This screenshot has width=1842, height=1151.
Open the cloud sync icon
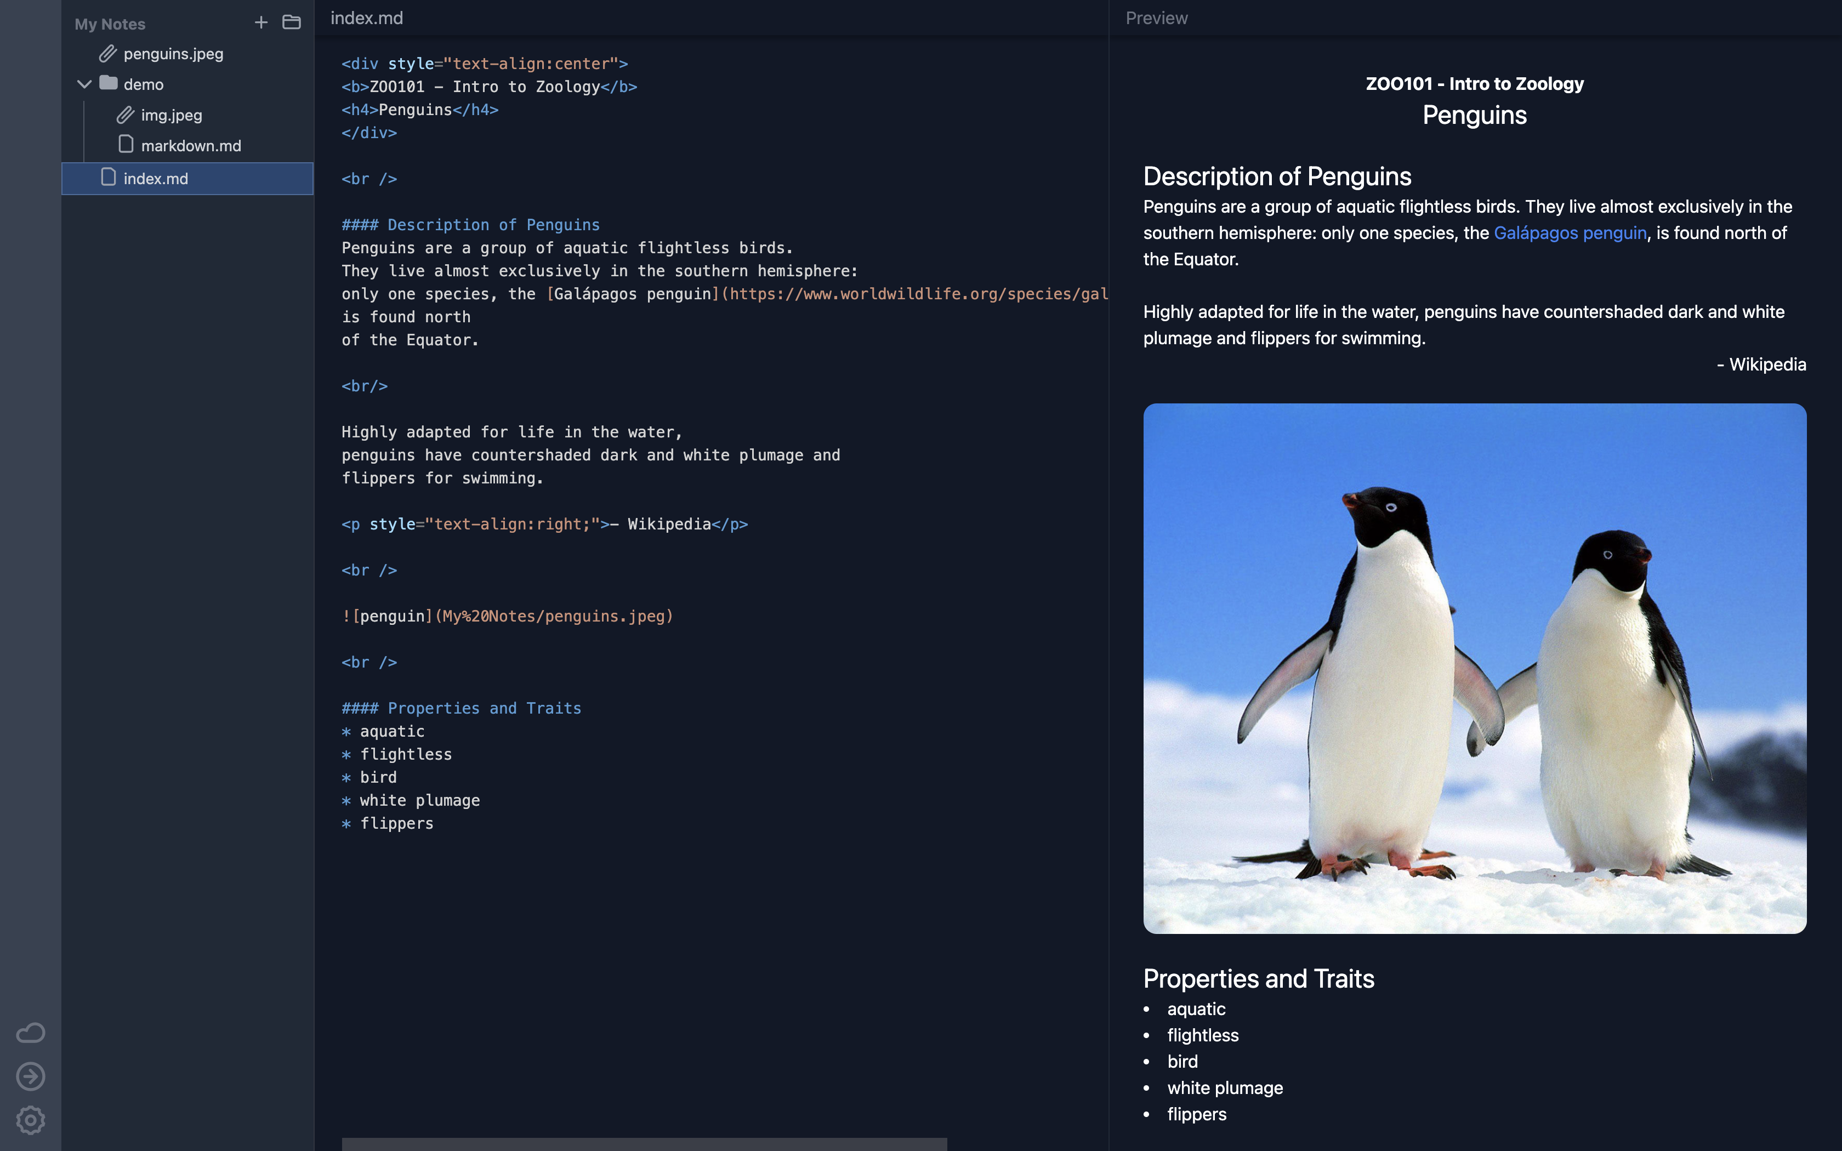[31, 1033]
